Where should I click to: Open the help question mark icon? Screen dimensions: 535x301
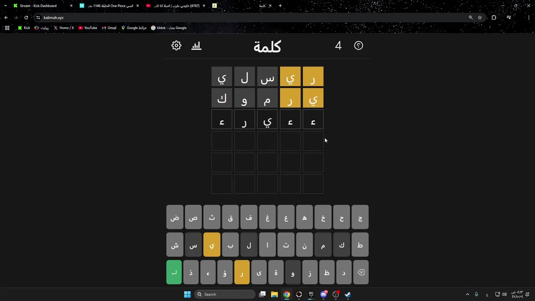click(x=359, y=46)
